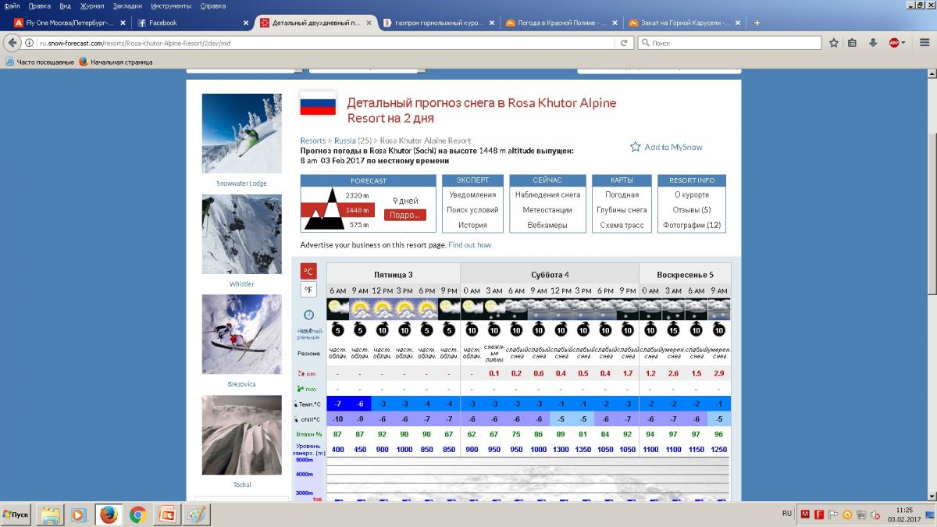
Task: Open the PowerPoint taskbar icon
Action: tap(166, 515)
